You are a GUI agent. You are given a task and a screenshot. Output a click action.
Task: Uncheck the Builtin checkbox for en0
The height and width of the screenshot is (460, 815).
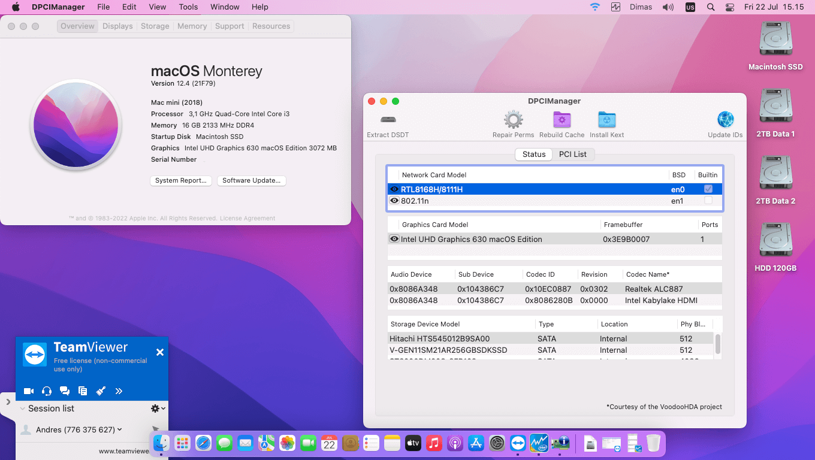click(708, 189)
